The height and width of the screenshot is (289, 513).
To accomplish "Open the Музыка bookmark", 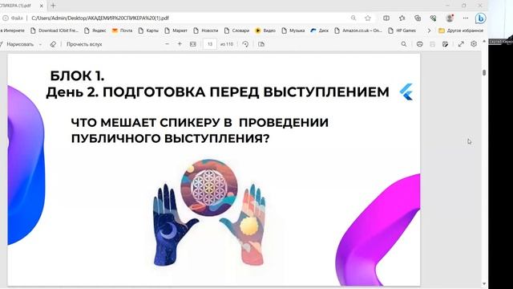I will pos(293,31).
